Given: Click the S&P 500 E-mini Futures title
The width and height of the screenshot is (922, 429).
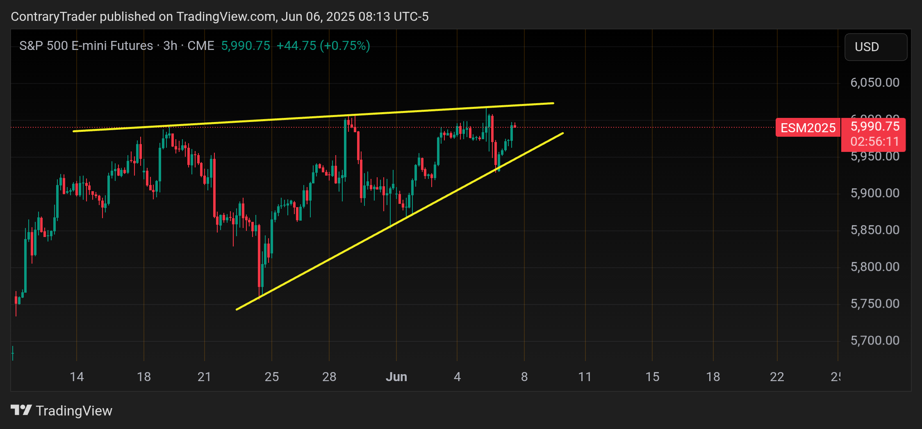Looking at the screenshot, I should click(86, 45).
